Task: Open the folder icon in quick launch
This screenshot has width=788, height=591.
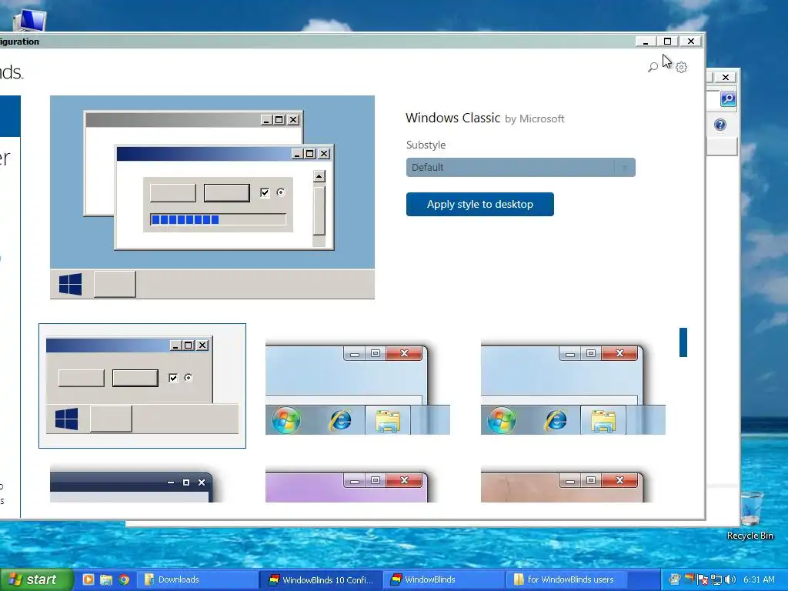Action: (x=106, y=579)
